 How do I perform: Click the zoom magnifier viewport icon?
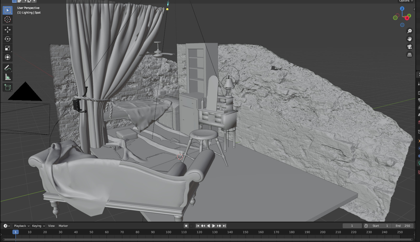click(410, 31)
